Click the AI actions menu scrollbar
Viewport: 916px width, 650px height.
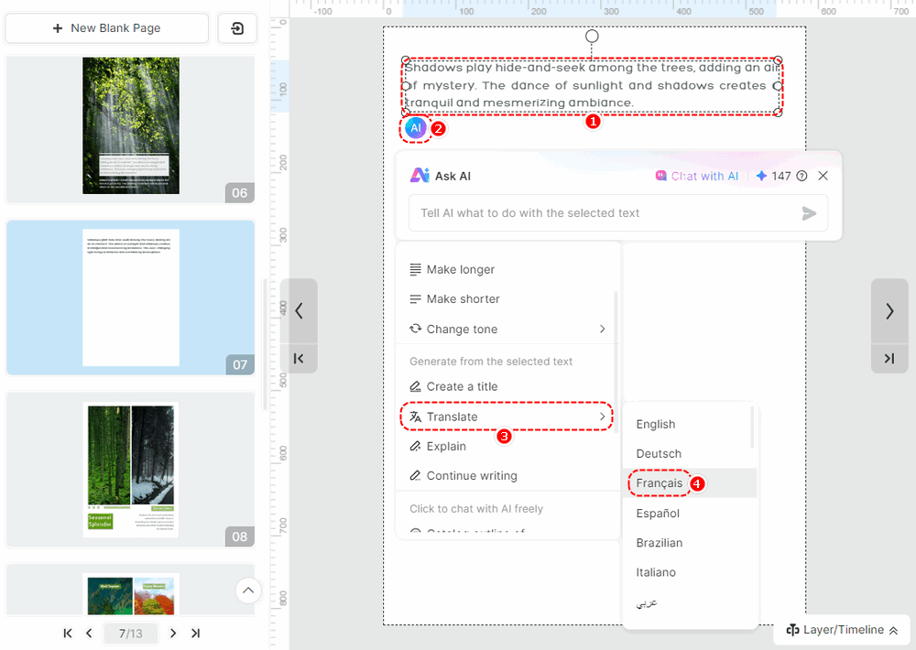616,363
